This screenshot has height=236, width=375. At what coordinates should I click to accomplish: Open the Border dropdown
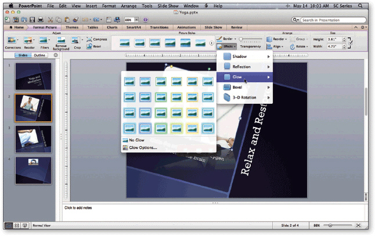tap(226, 39)
